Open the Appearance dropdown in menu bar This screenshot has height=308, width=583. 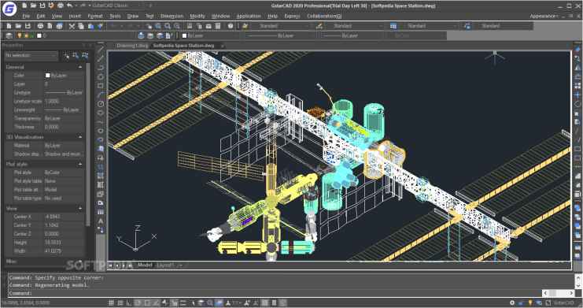point(544,16)
